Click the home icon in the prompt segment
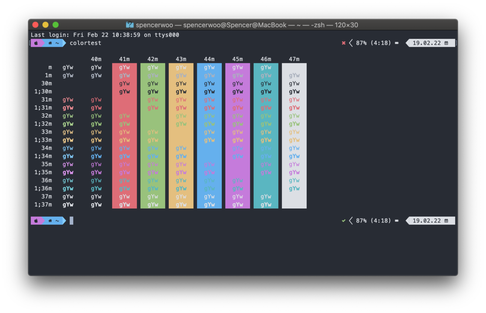Screen dimensions: 486x313 coord(50,43)
